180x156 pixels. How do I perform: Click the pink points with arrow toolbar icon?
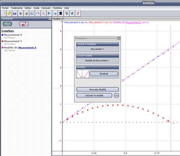[44, 13]
